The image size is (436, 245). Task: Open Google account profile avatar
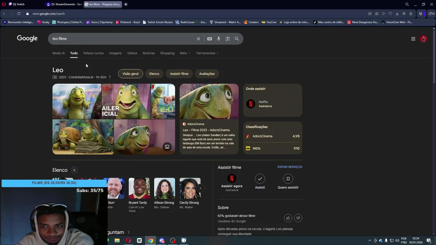tap(423, 39)
